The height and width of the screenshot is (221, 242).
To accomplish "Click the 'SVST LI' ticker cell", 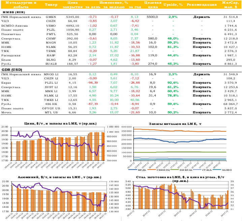I will click(51, 87).
